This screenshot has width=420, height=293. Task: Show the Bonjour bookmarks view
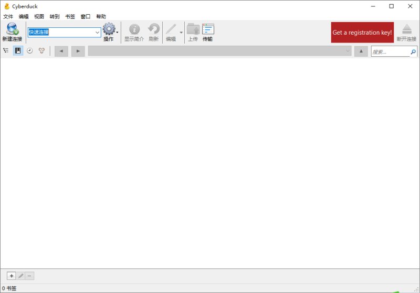41,50
